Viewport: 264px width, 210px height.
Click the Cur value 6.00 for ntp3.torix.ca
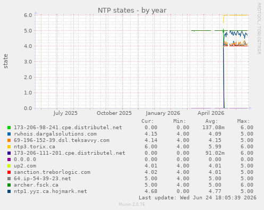pos(151,147)
